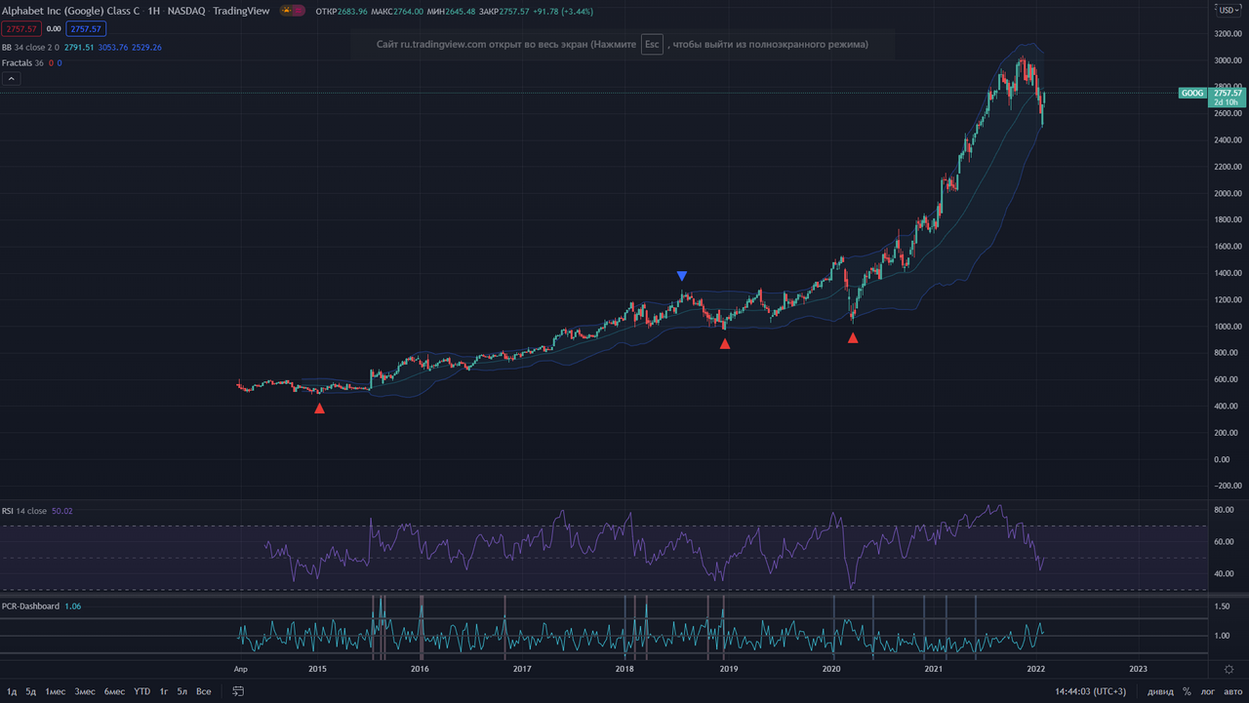Viewport: 1249px width, 703px height.
Task: Select the 6мес time range
Action: click(114, 691)
